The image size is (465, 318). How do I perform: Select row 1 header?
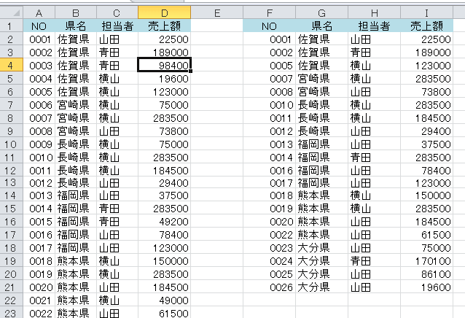point(11,26)
